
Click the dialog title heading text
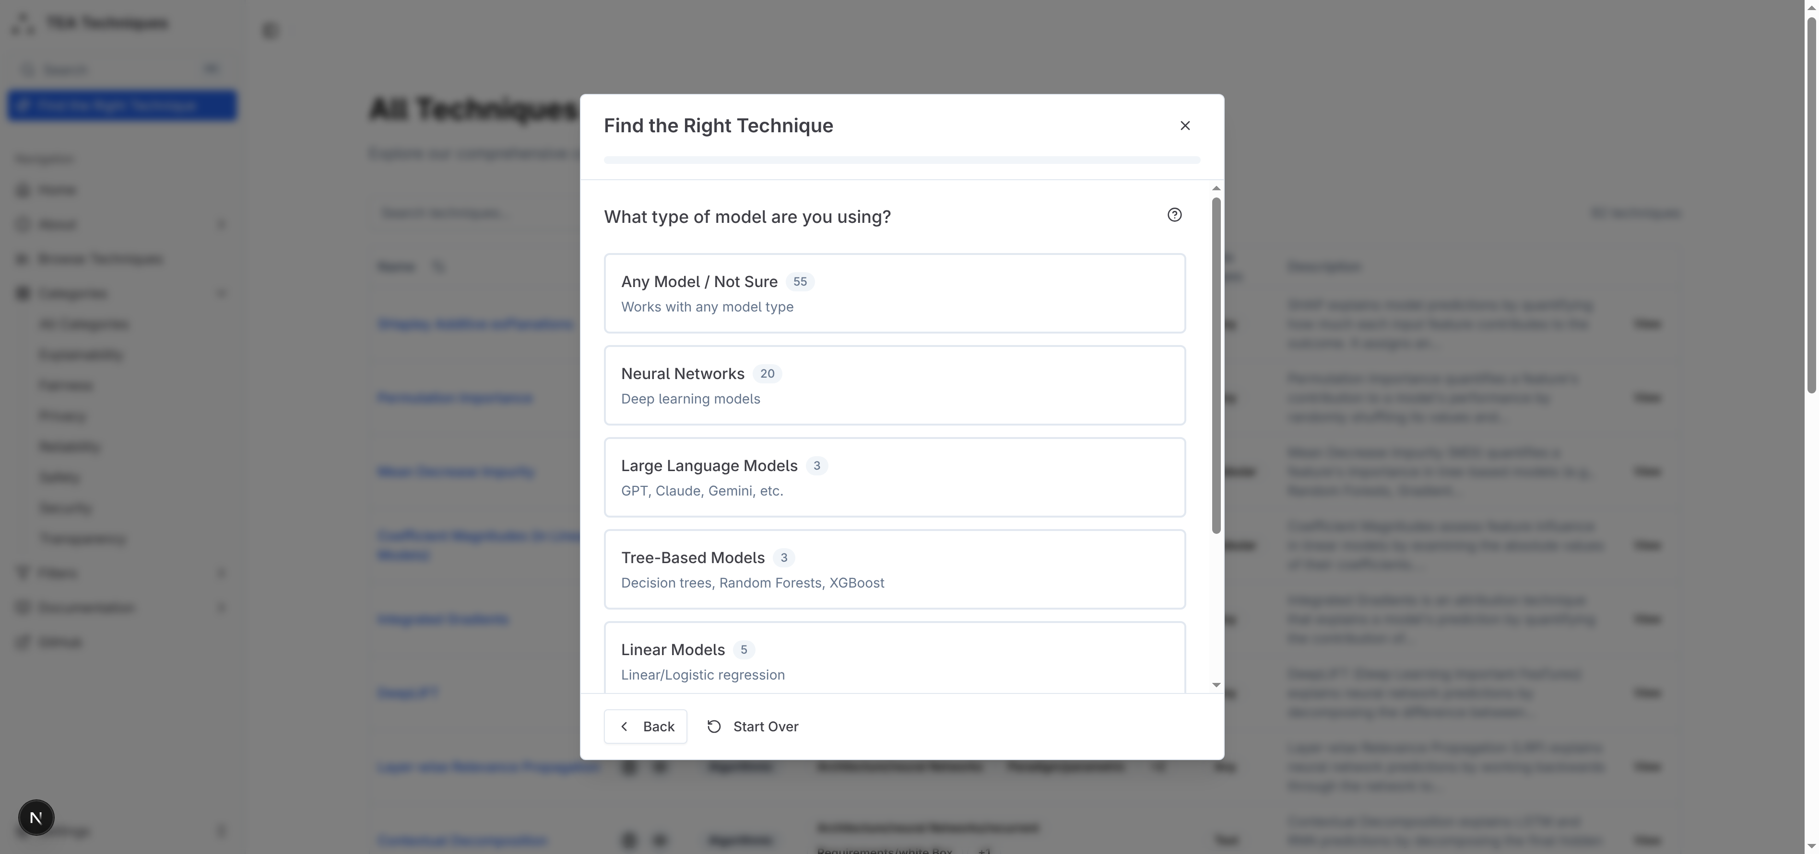click(718, 126)
